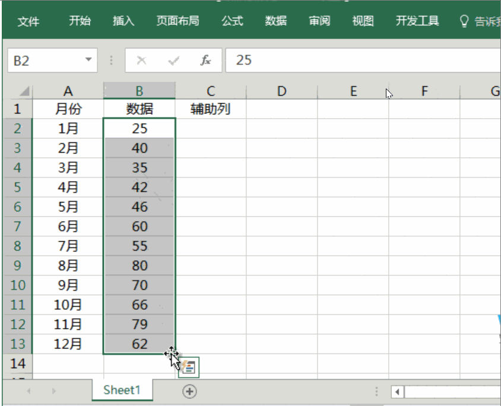Click the 辅助列 header cell
Image resolution: width=501 pixels, height=406 pixels.
pyautogui.click(x=211, y=109)
